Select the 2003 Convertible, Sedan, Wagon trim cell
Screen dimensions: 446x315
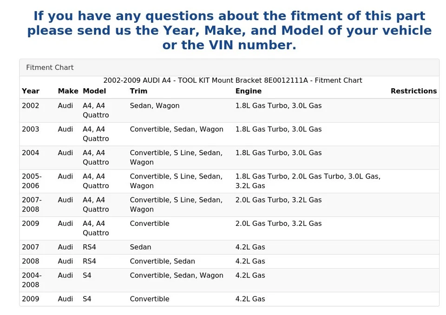177,129
